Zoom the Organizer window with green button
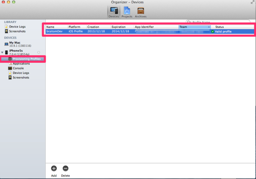The image size is (256, 179). [x=14, y=2]
